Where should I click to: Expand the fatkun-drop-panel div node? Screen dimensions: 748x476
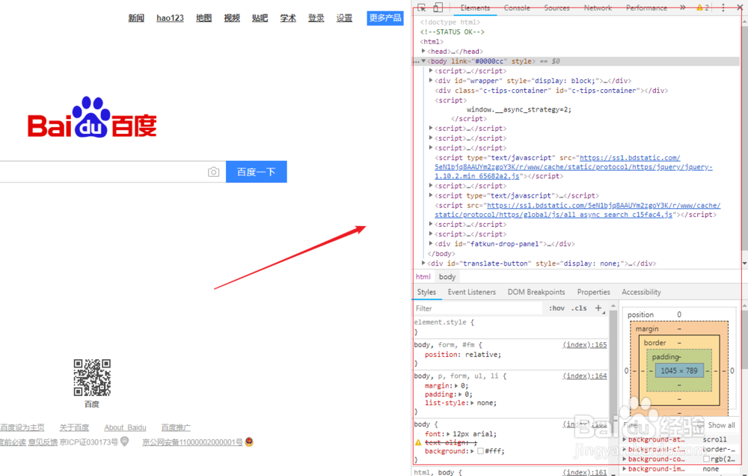click(431, 243)
